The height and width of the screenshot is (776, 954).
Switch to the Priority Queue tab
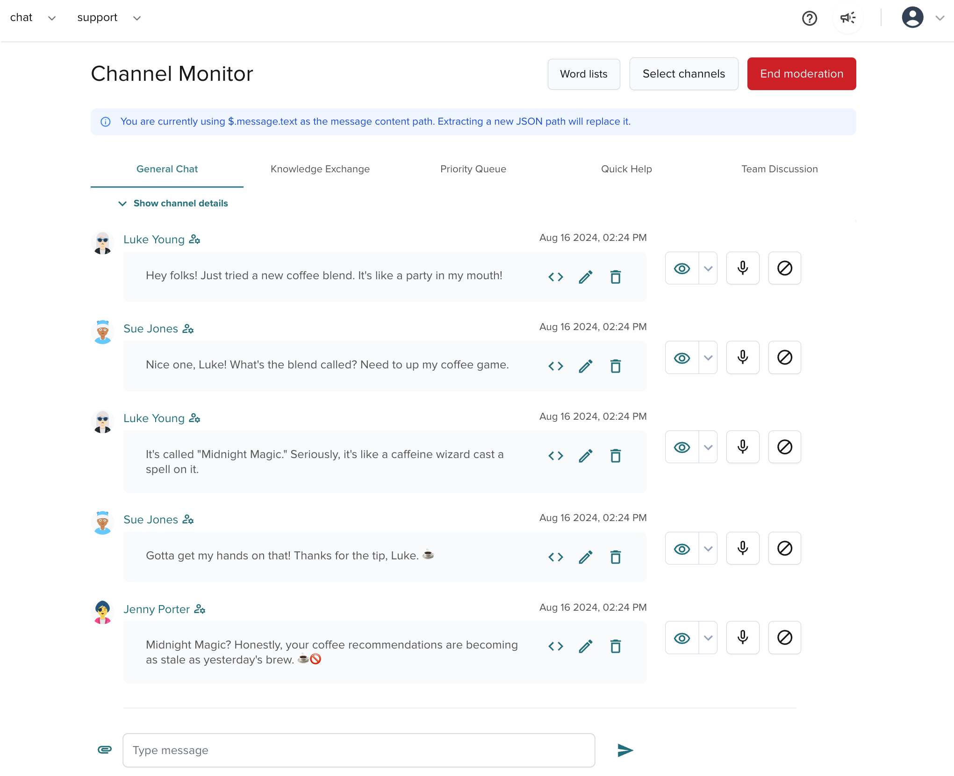coord(473,169)
